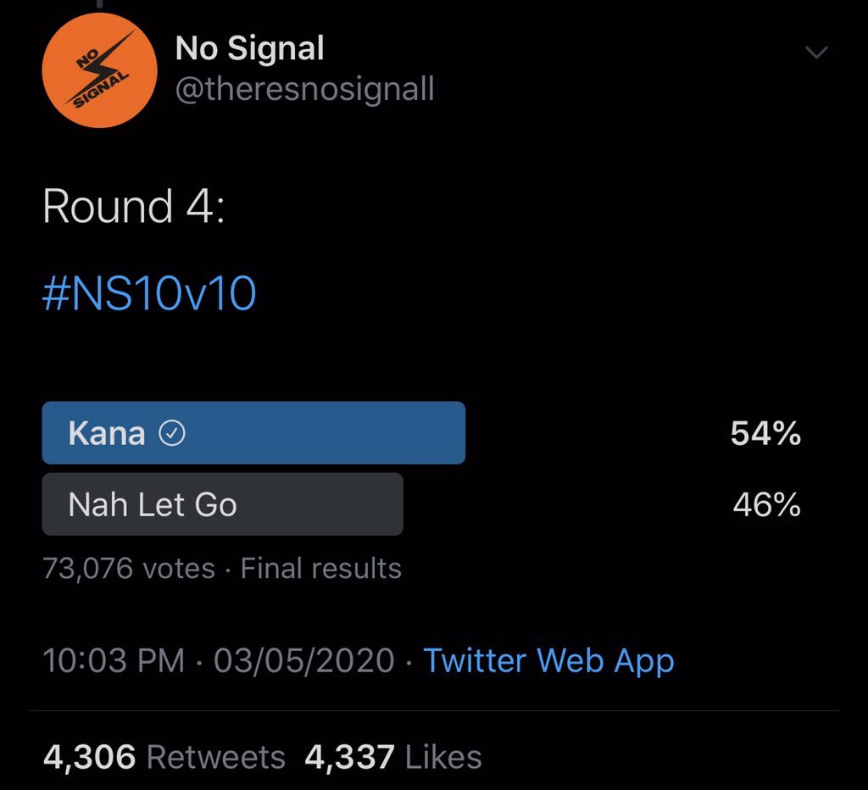The image size is (868, 790).
Task: Open the #NS10v10 hashtag
Action: tap(149, 293)
